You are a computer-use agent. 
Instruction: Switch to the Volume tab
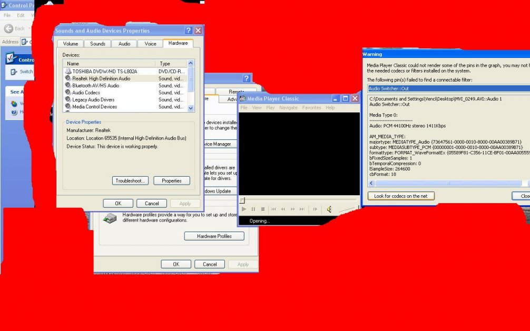71,44
